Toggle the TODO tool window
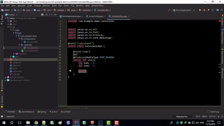This screenshot has width=224, height=126. (66, 112)
